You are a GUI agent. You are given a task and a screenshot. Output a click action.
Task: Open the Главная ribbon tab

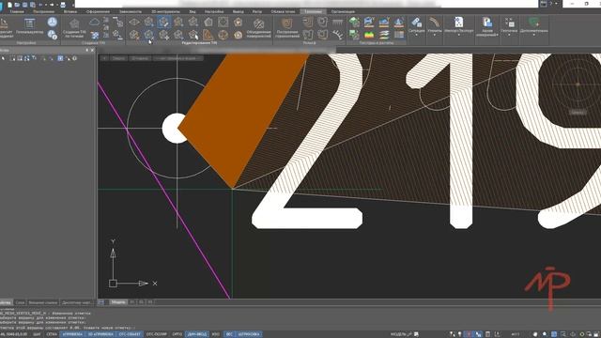click(x=17, y=11)
